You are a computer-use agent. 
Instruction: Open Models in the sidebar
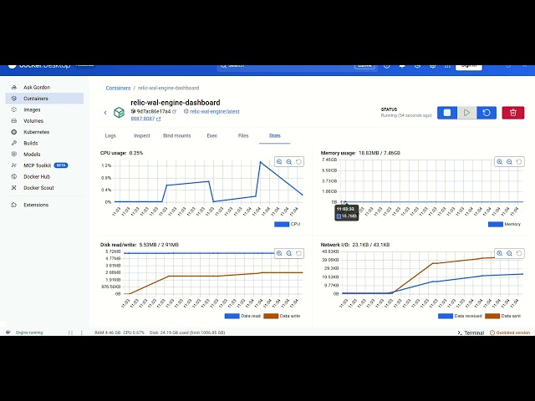point(44,154)
